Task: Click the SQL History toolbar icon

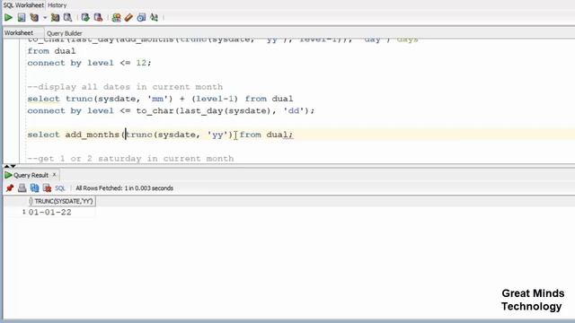Action: [141, 17]
